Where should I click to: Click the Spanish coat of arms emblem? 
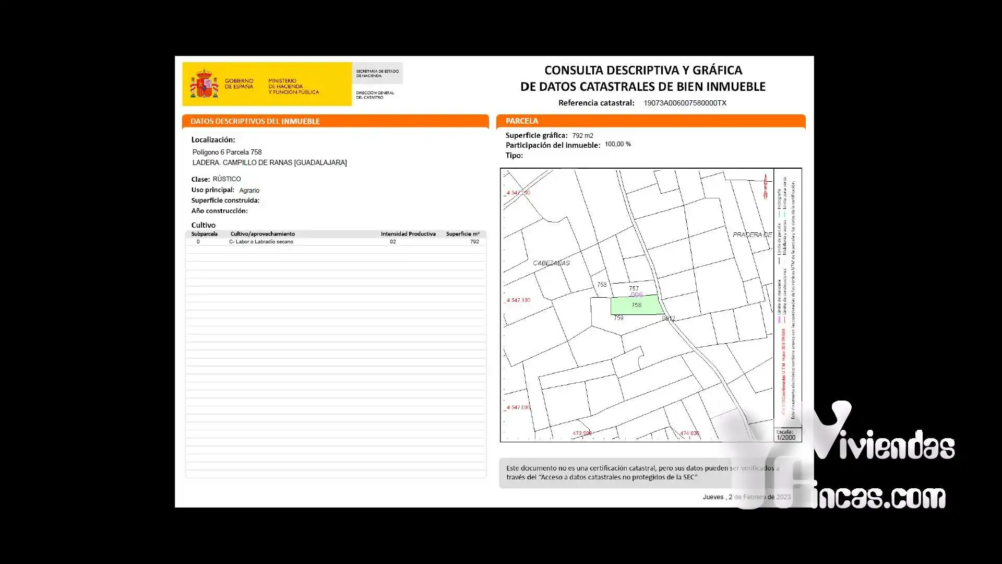[204, 84]
